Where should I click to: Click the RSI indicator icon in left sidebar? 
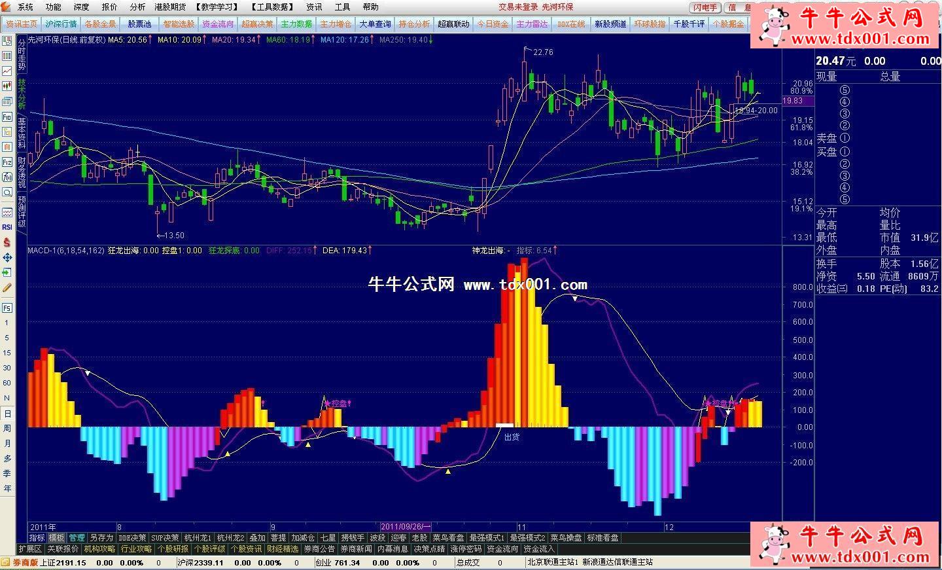[7, 227]
